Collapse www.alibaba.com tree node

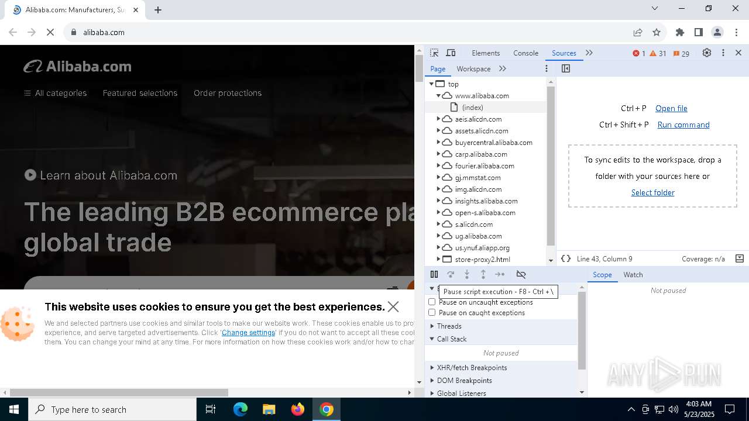coord(438,95)
